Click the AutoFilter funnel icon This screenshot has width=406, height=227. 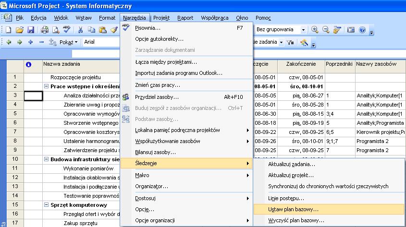tap(290, 42)
